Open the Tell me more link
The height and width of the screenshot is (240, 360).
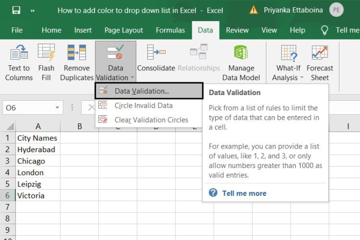pos(244,193)
